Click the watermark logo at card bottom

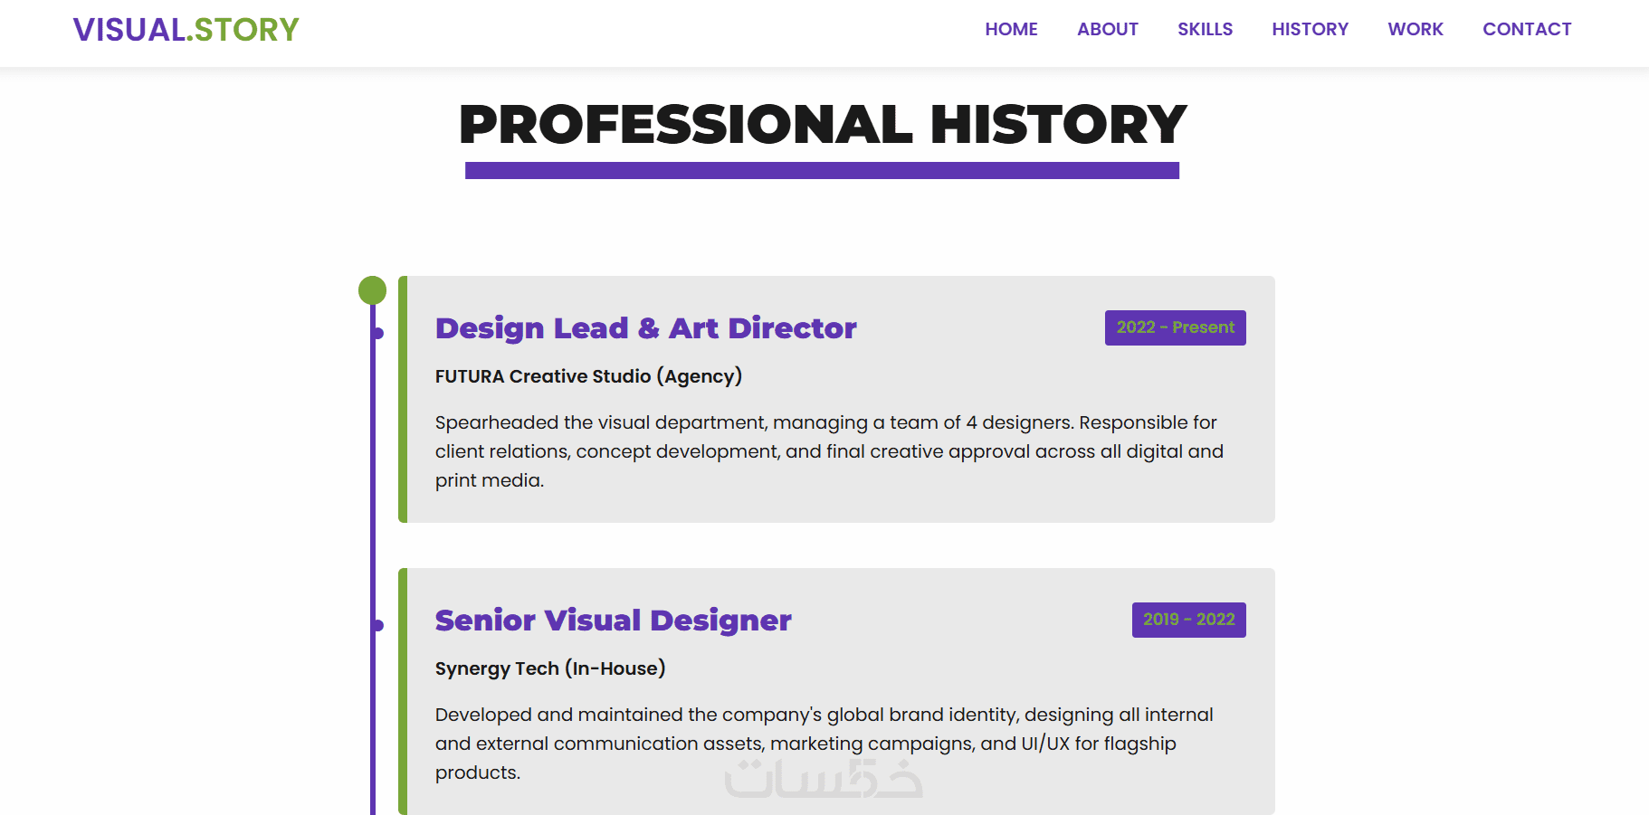click(823, 779)
